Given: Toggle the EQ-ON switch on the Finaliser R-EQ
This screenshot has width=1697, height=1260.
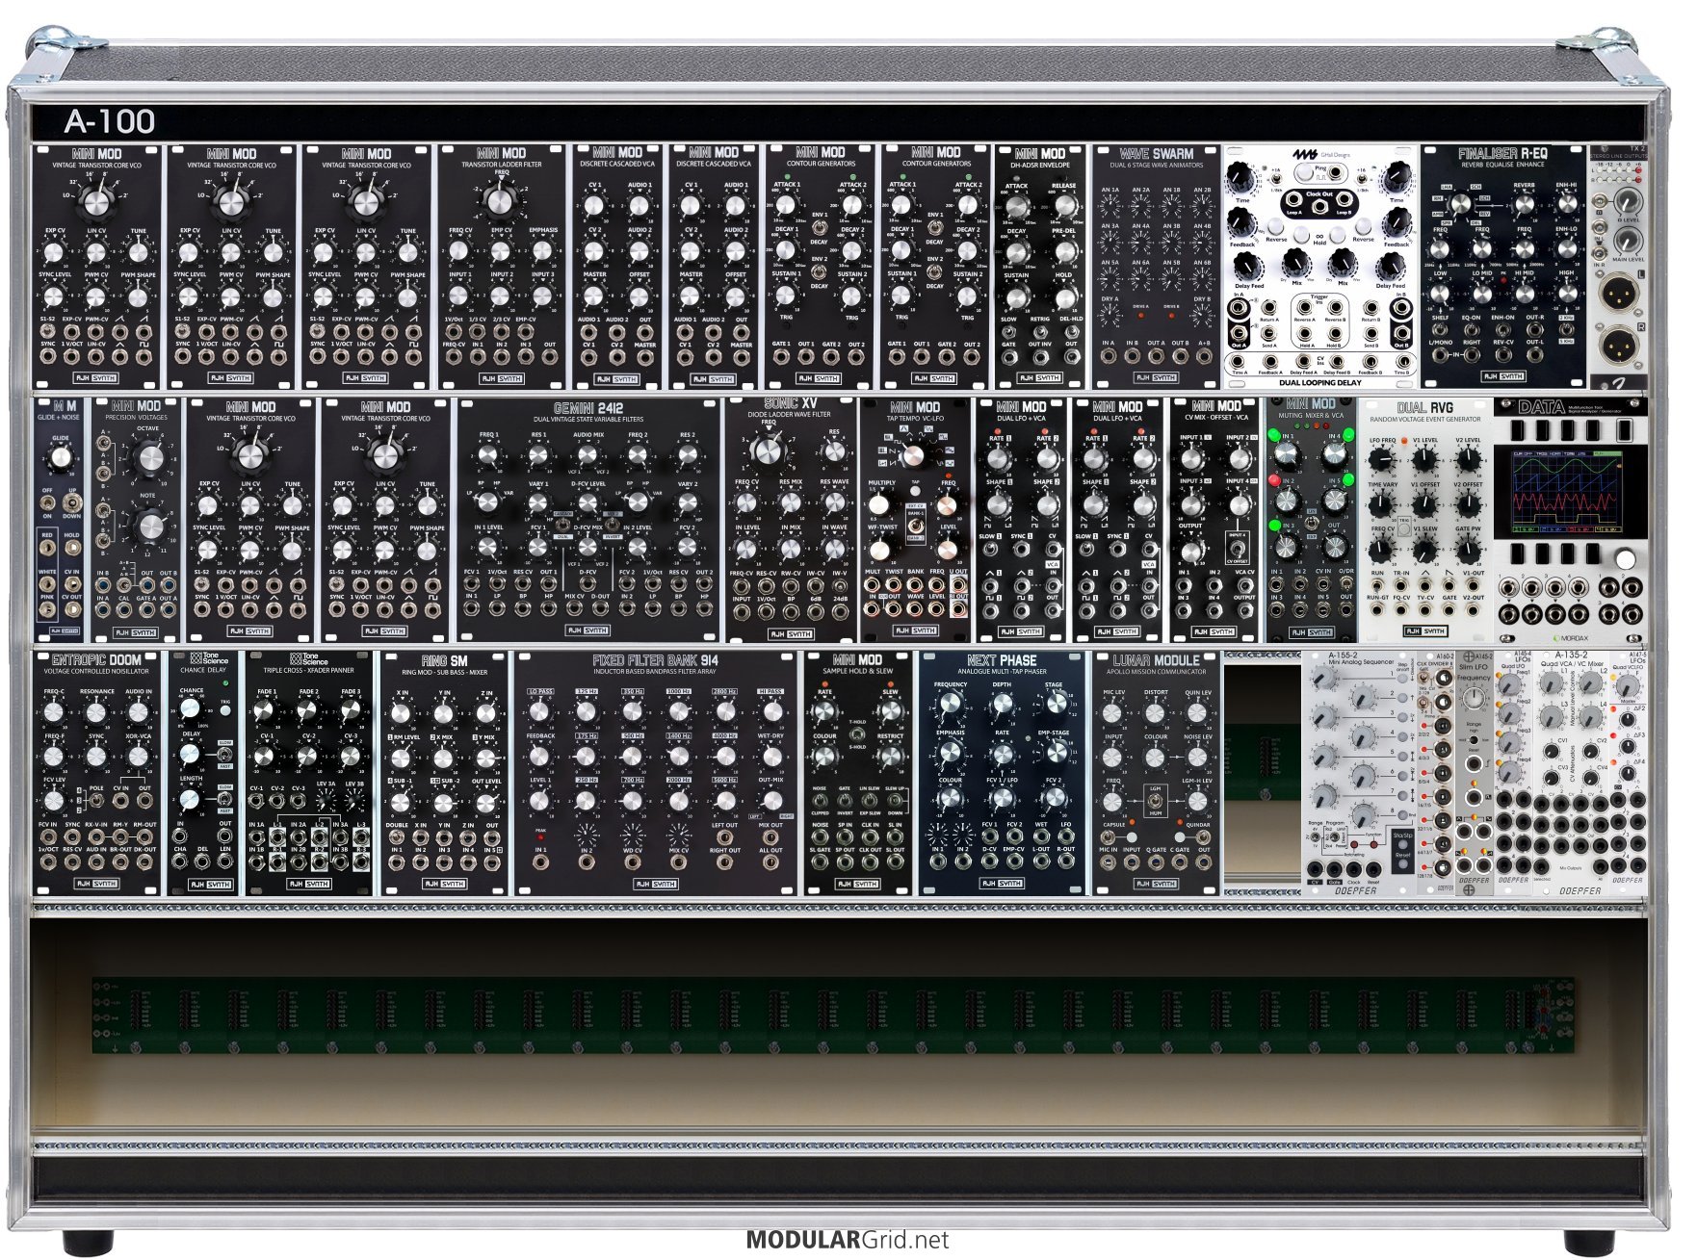Looking at the screenshot, I should [x=1471, y=329].
